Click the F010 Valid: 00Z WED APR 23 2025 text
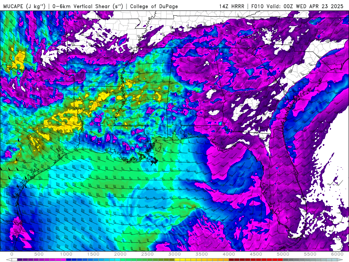Viewport: 349px width, 262px height. [297, 6]
